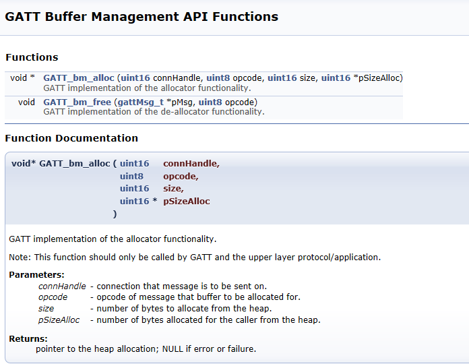Click pSizeAlloc in the Parameters list
The height and width of the screenshot is (364, 469).
coord(59,320)
